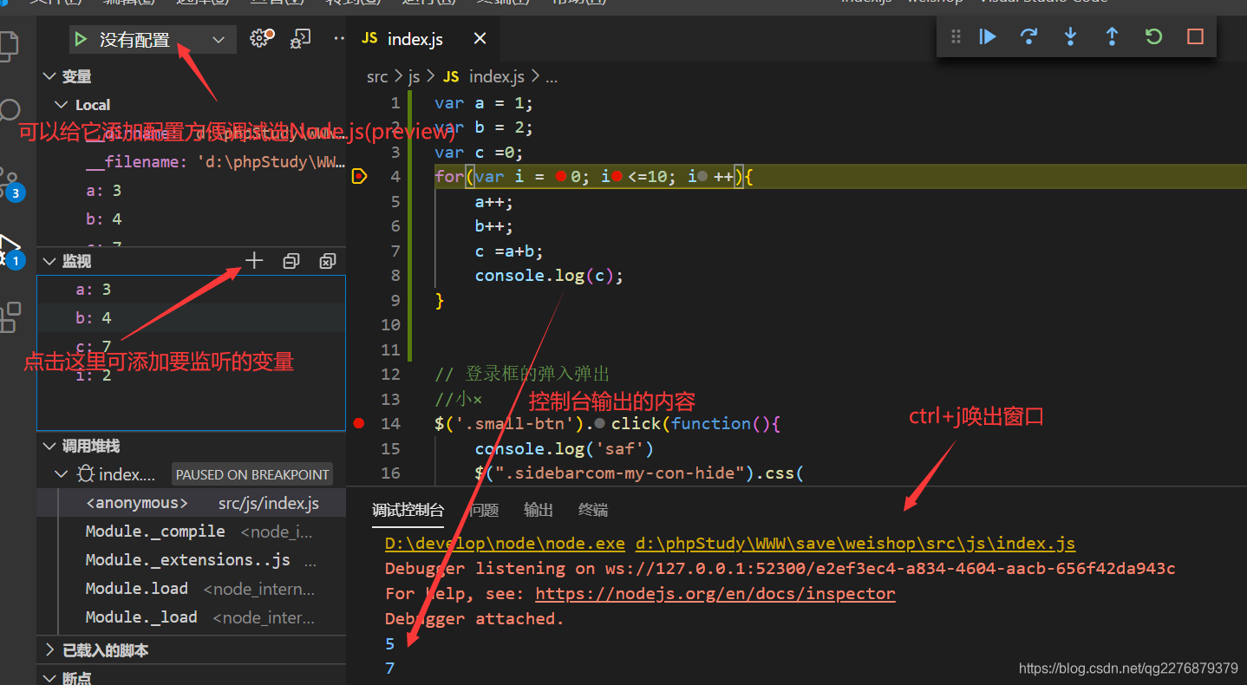Collapse the 监视 section
The width and height of the screenshot is (1247, 685).
49,261
